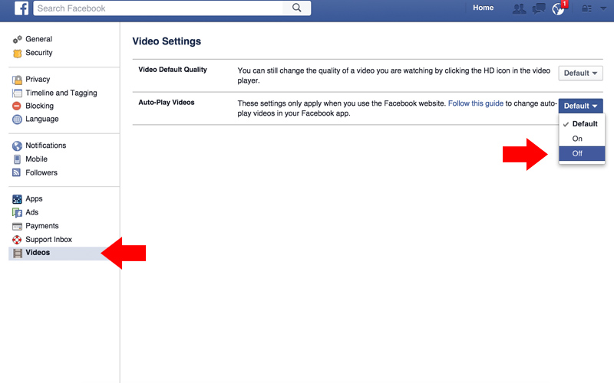Click the Notifications sidebar globe icon
614x383 pixels.
[x=17, y=146]
